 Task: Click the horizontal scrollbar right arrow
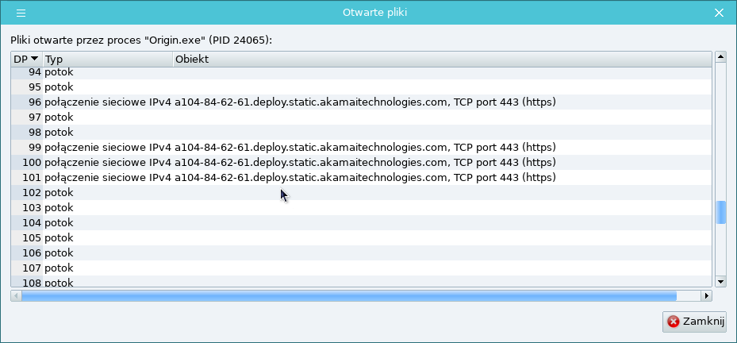click(706, 296)
